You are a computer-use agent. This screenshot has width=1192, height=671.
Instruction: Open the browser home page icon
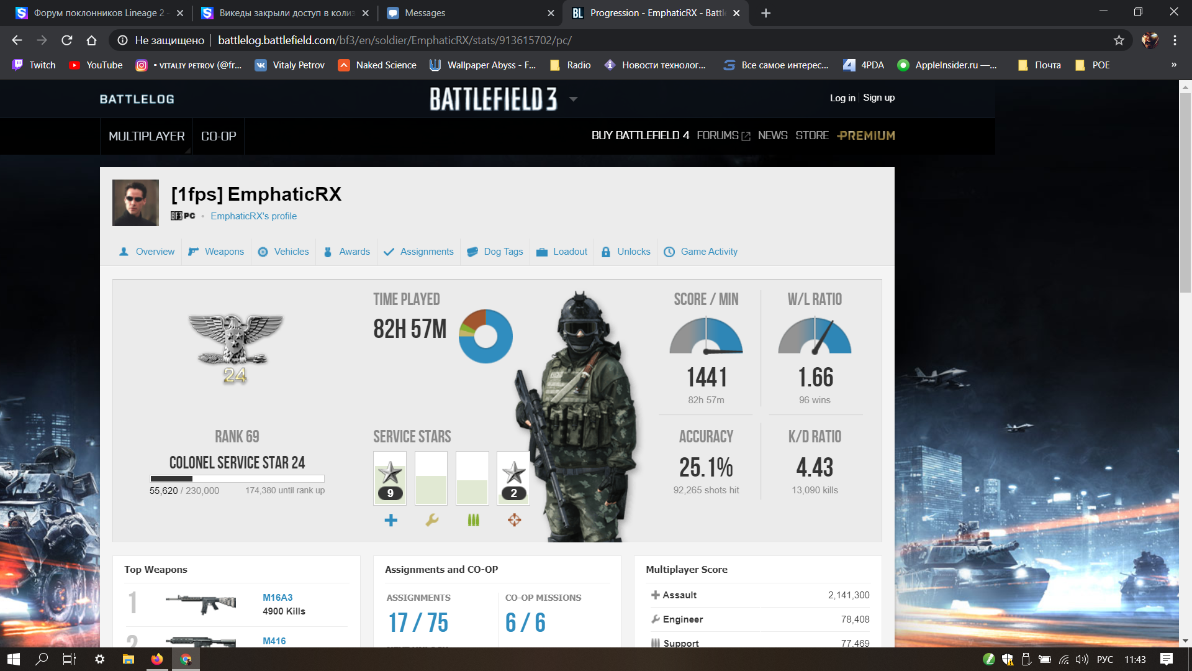pyautogui.click(x=92, y=40)
